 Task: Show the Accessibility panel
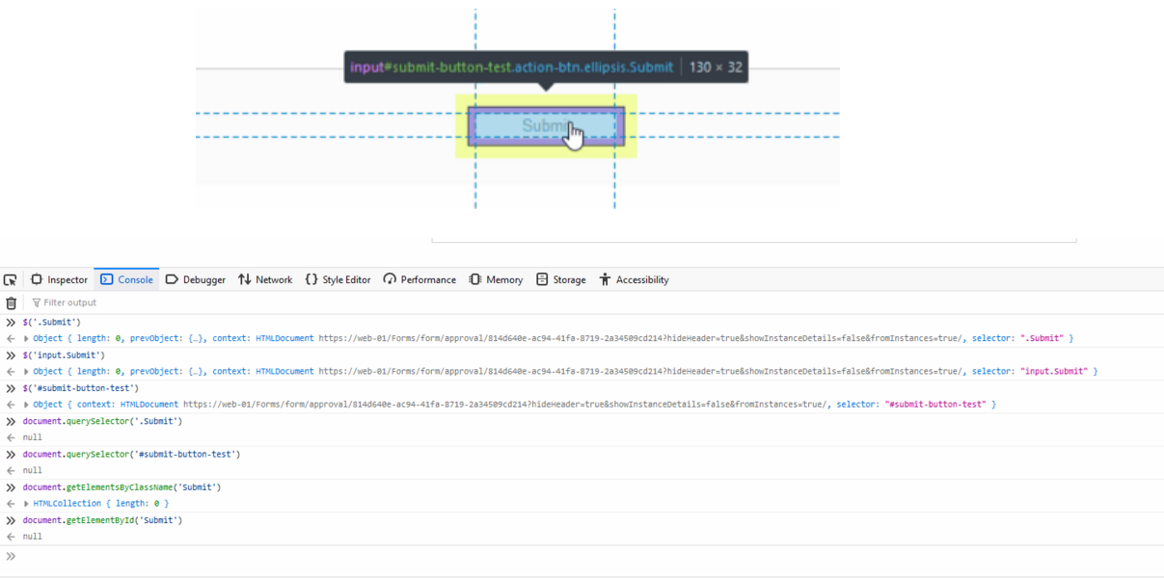click(634, 279)
